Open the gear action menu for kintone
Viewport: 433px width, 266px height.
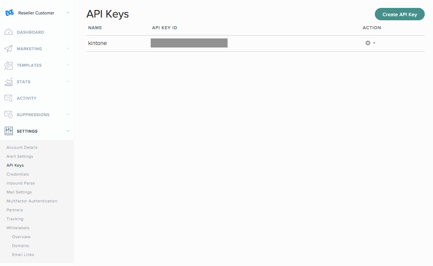click(x=370, y=43)
